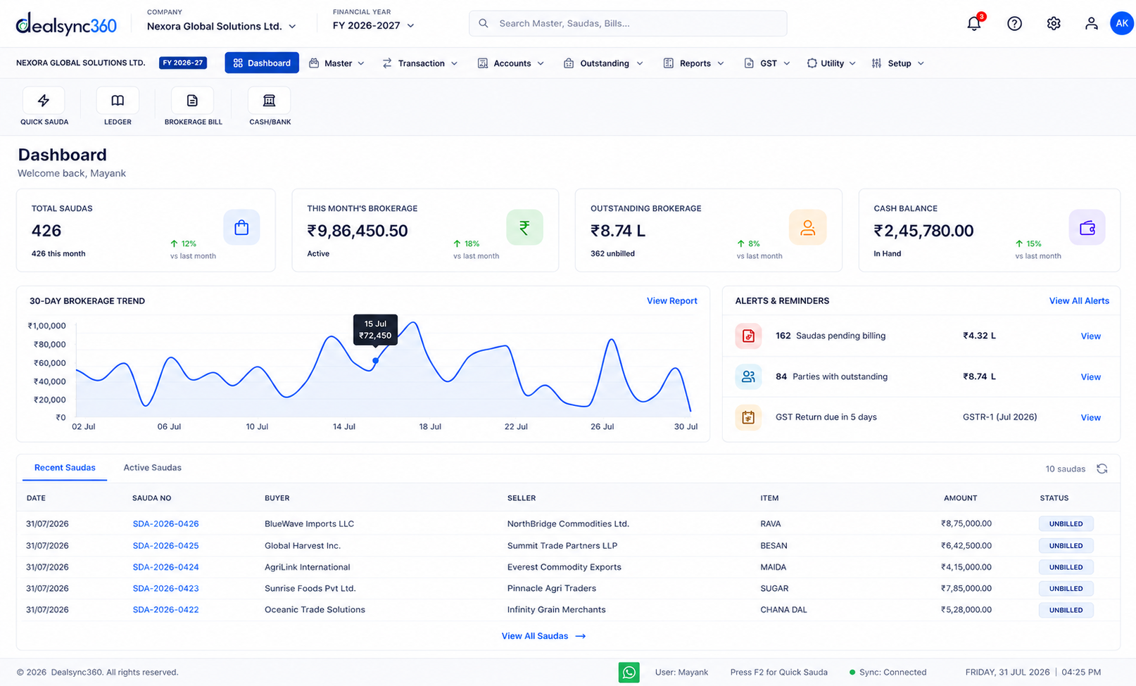Click the user profile person icon
Screen dimensions: 1136x686
click(1091, 23)
